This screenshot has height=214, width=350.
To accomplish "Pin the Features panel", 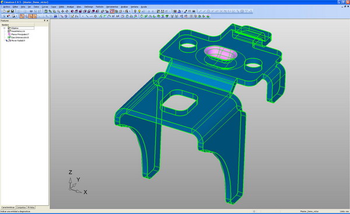I will pyautogui.click(x=44, y=20).
